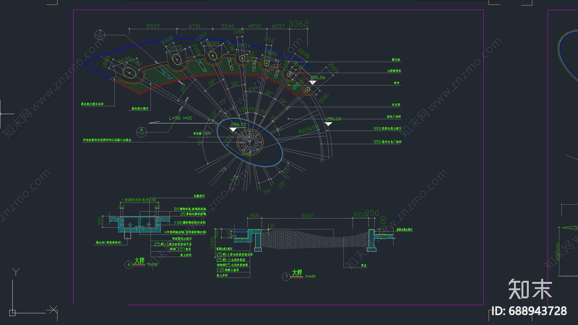578x325 pixels.
Task: Select the section callout bubble 7 at top-left
Action: [x=100, y=35]
